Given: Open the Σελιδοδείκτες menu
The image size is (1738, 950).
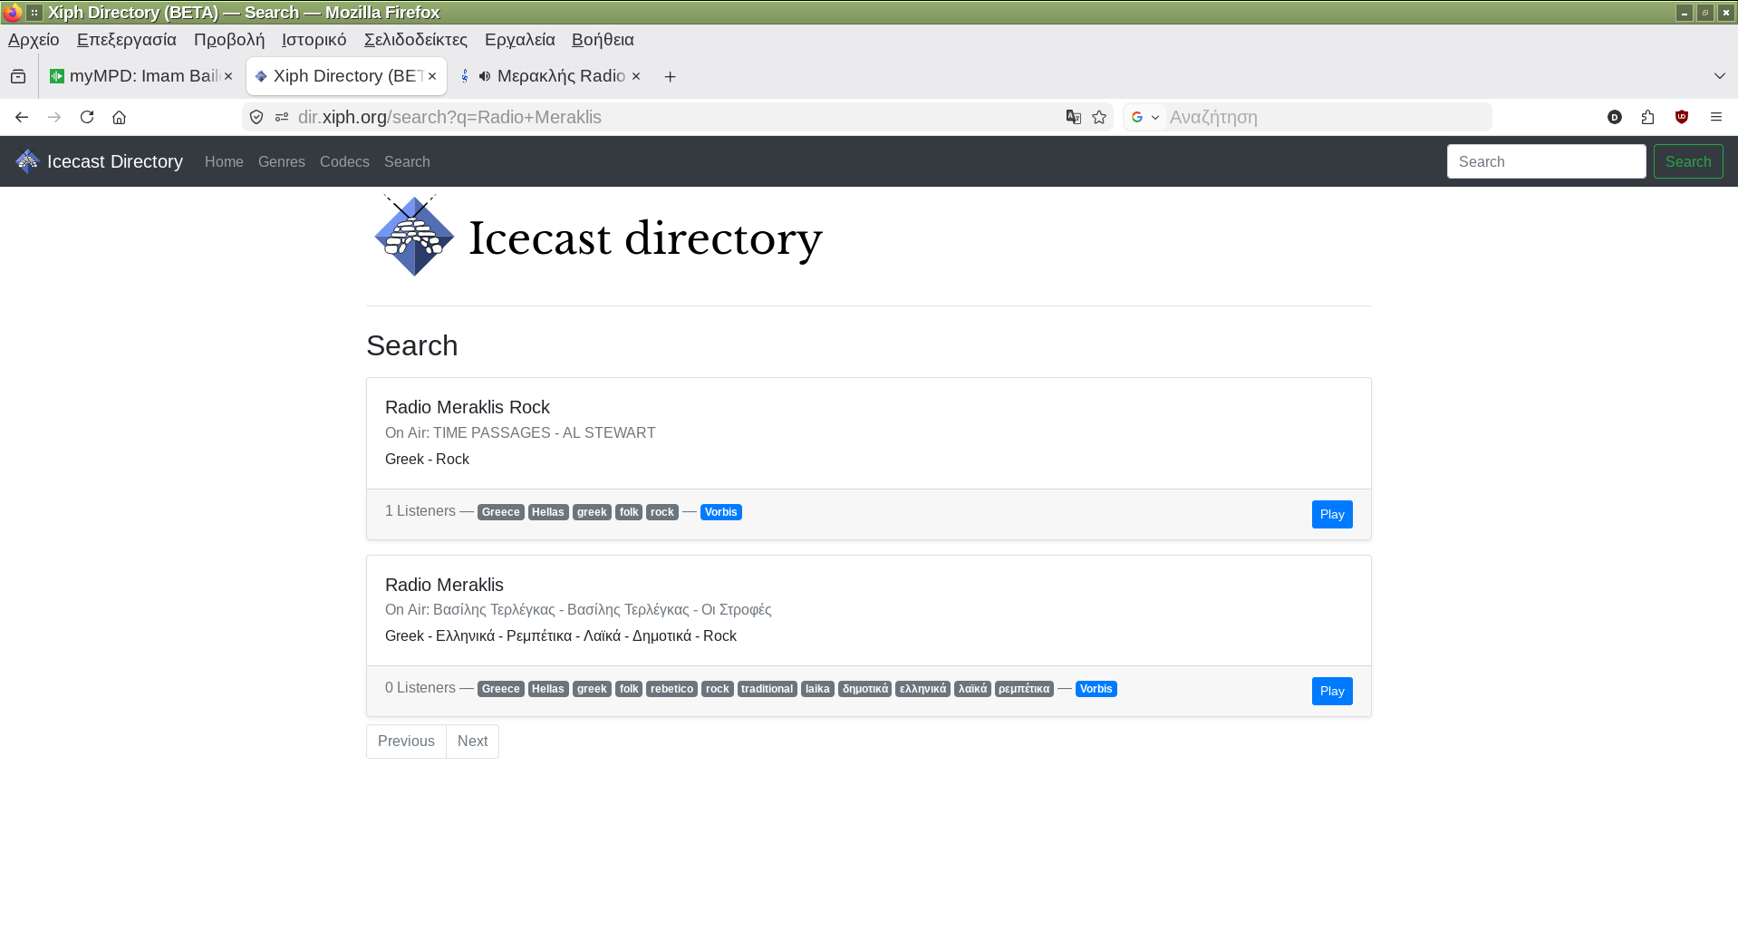Looking at the screenshot, I should [415, 40].
